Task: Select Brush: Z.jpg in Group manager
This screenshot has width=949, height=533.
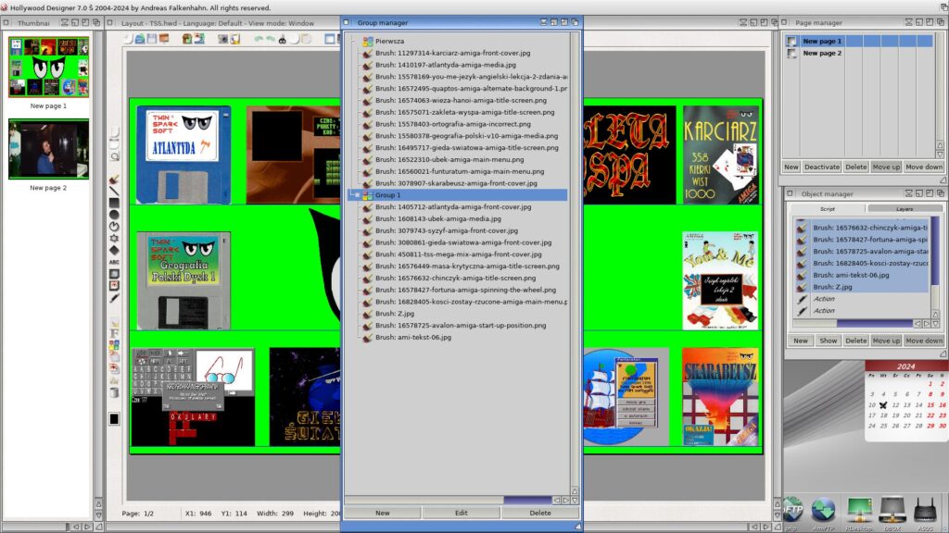Action: [x=394, y=314]
